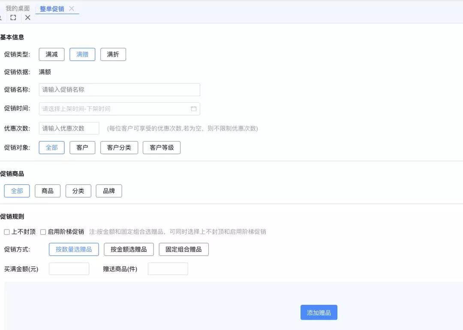This screenshot has height=330, width=463.
Task: Click the 促销名称 input field
Action: [119, 90]
